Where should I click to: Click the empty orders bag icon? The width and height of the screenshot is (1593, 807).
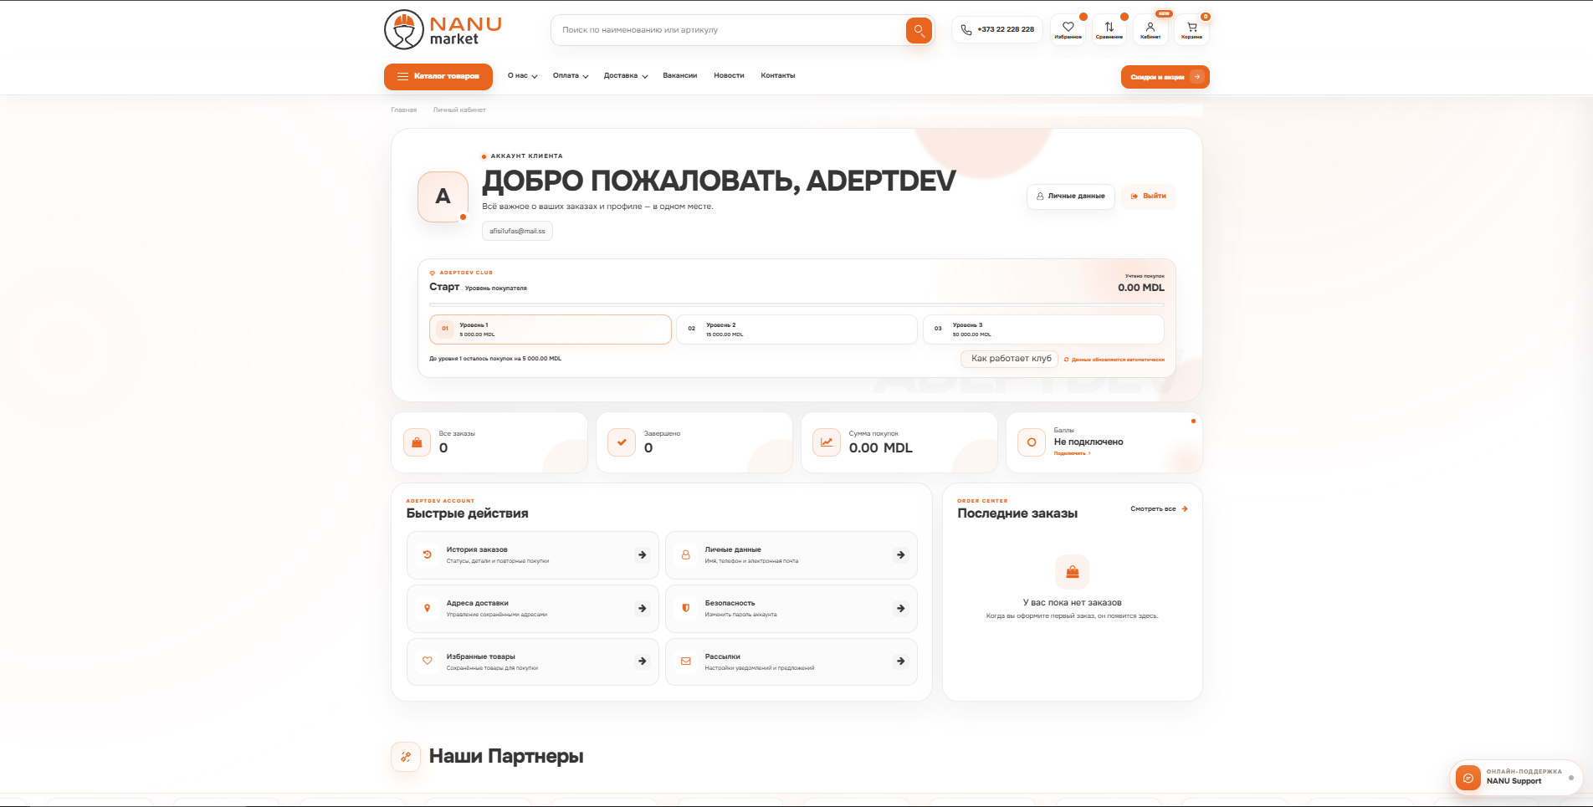tap(1073, 572)
